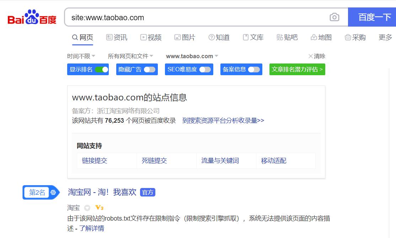The image size is (396, 238).
Task: Switch to the 贴吧 tab
Action: [x=287, y=38]
